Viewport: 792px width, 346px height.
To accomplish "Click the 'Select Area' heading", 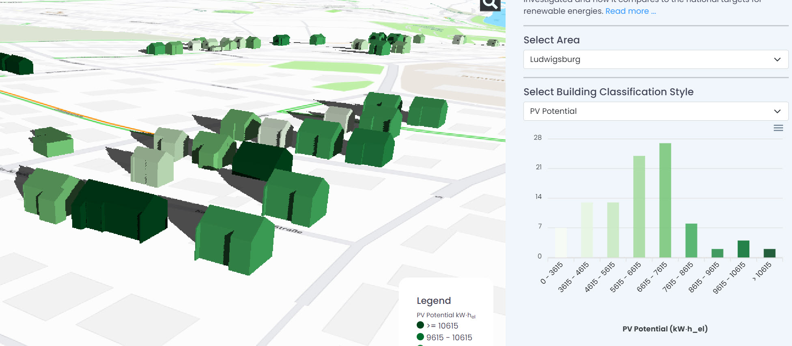I will pyautogui.click(x=551, y=40).
